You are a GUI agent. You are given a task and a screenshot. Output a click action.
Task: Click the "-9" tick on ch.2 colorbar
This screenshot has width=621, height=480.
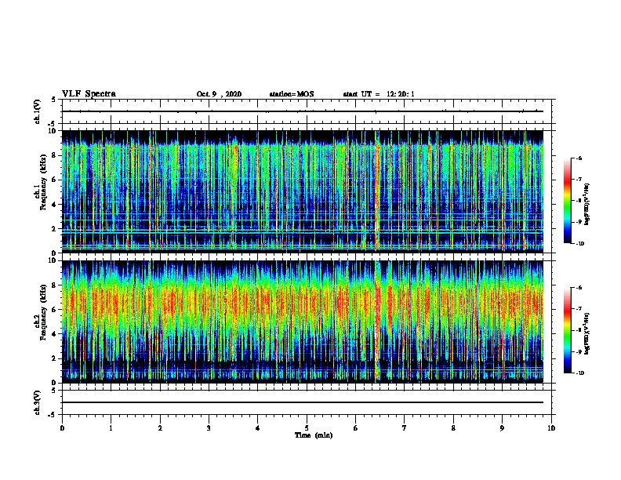[x=579, y=351]
